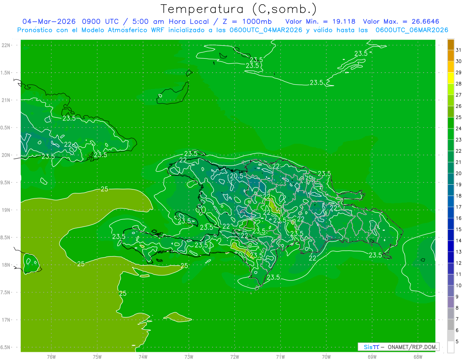Click the '20.5' contour label over Haiti

(236, 176)
